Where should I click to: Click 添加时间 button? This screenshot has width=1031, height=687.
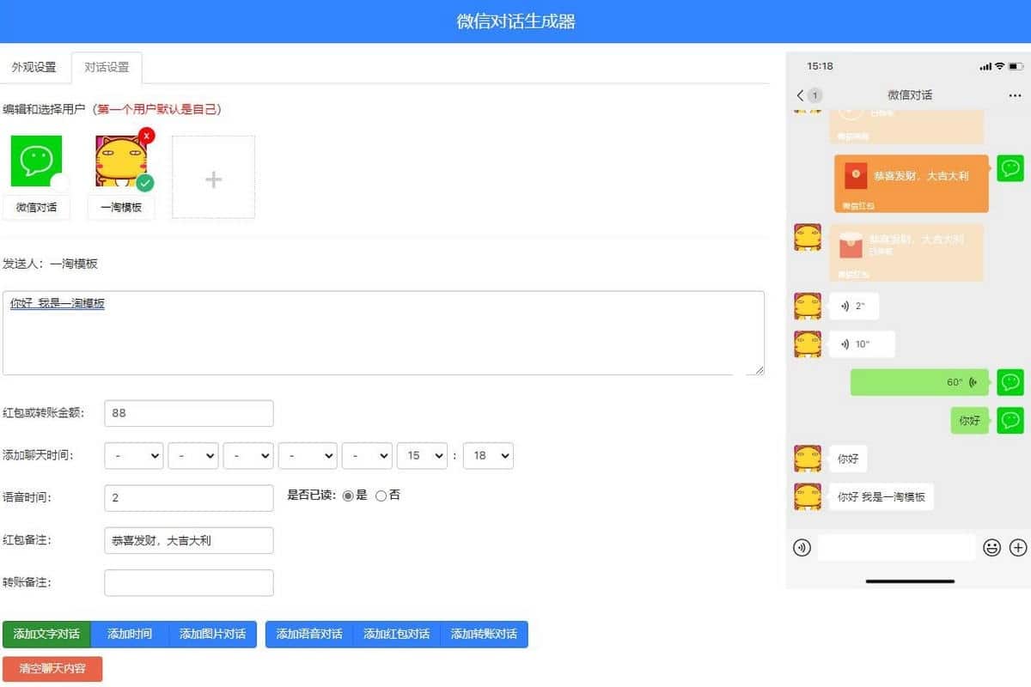pos(130,634)
